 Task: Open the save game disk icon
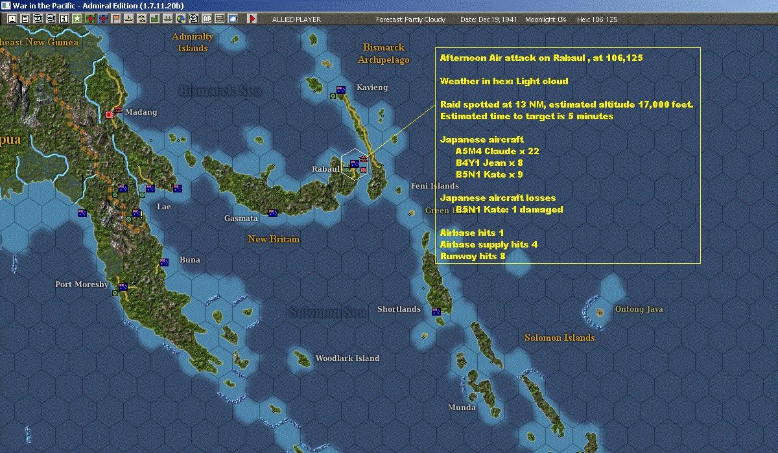(12, 19)
